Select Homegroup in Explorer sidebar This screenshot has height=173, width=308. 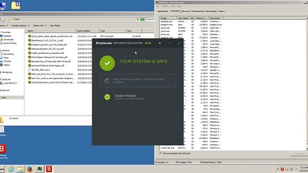(x=7, y=72)
